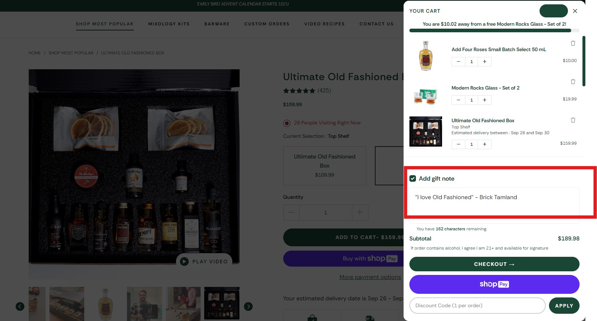The width and height of the screenshot is (597, 321).
Task: Increase Four Roses quantity with plus
Action: pos(485,62)
